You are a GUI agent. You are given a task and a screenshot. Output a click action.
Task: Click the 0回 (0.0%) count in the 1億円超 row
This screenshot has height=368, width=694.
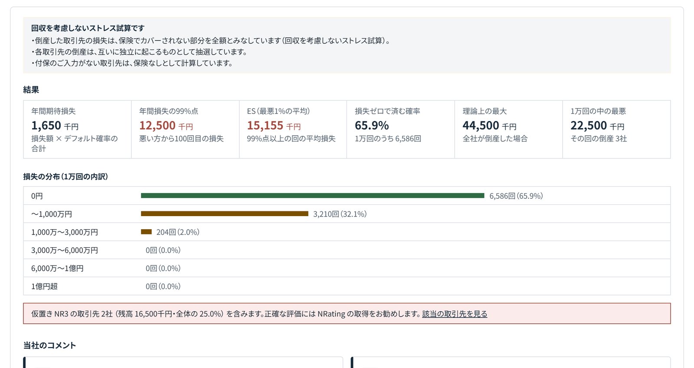(x=163, y=286)
